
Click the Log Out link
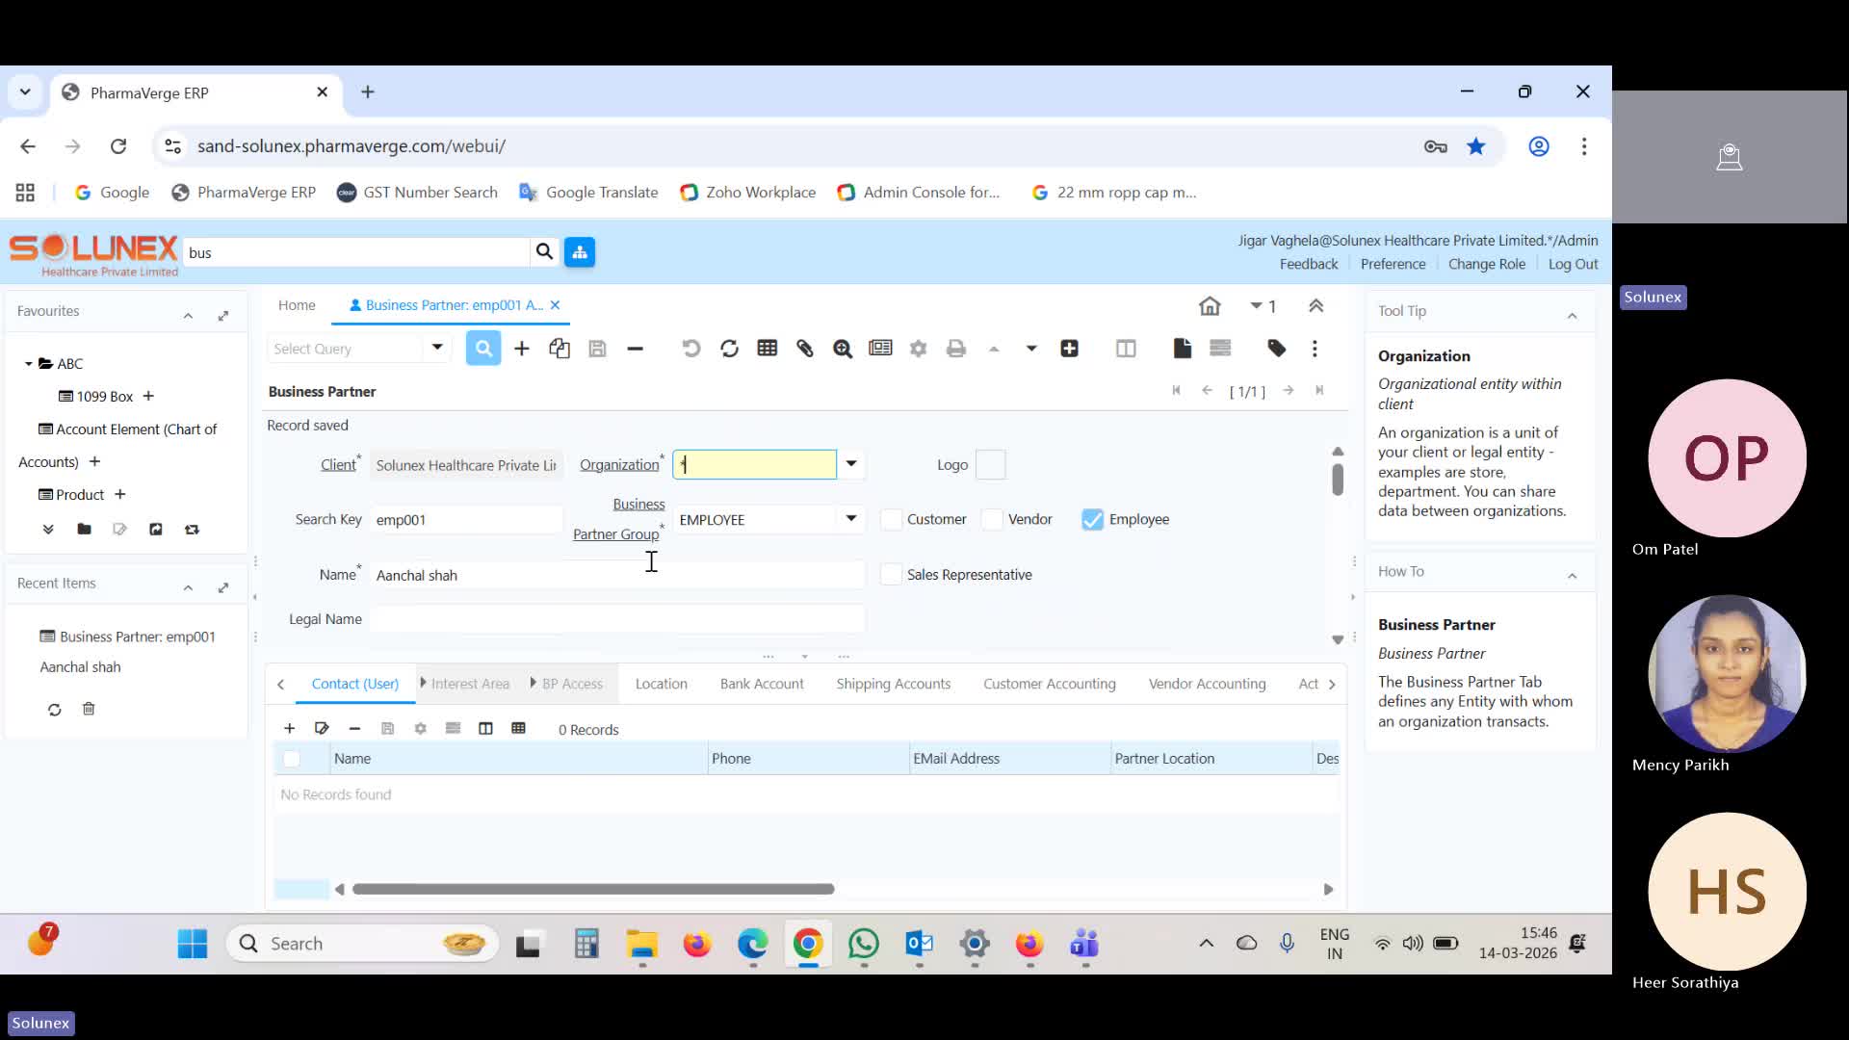(x=1573, y=263)
